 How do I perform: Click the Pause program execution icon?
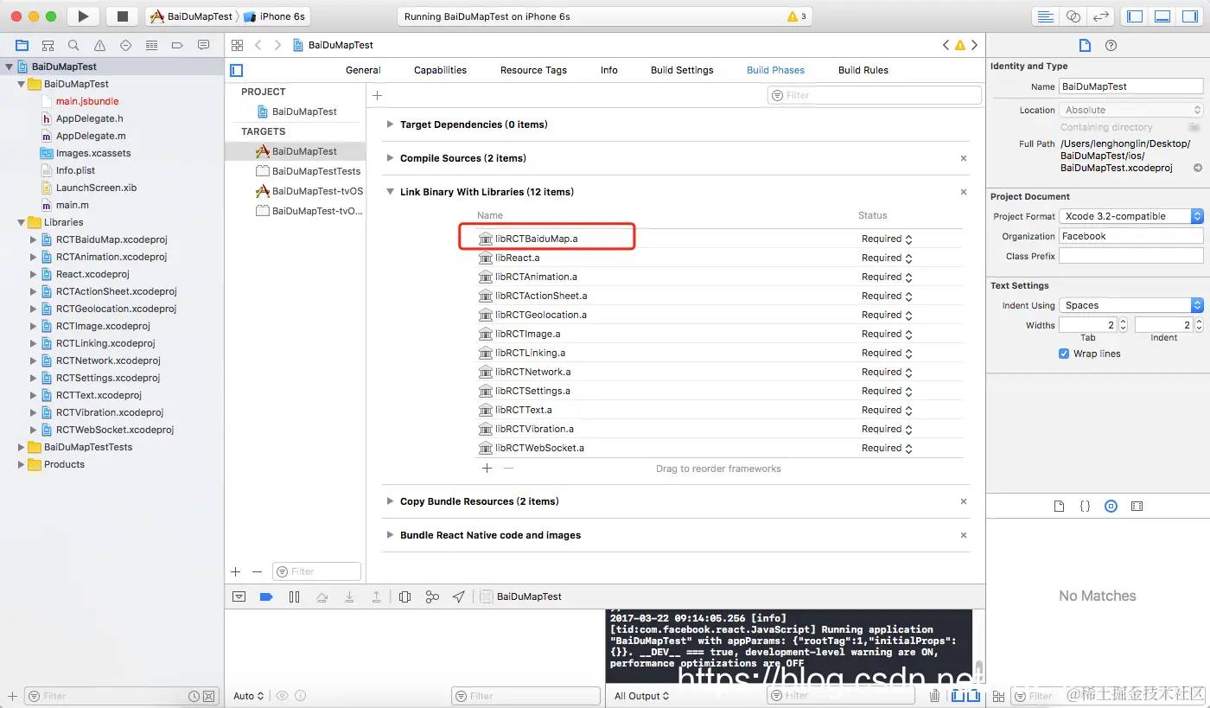tap(294, 596)
